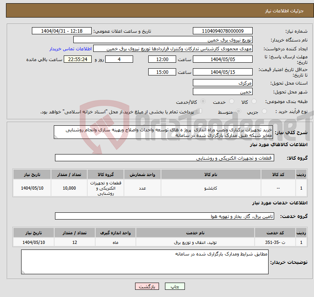Click the goods row date 1404/05/10
The image size is (314, 297).
(32, 188)
